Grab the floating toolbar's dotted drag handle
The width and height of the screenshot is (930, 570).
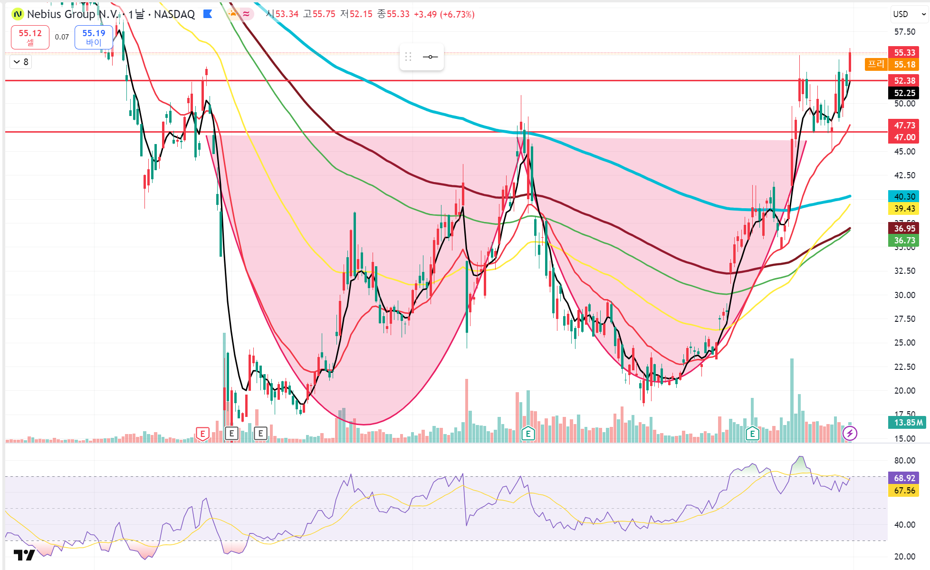coord(408,57)
